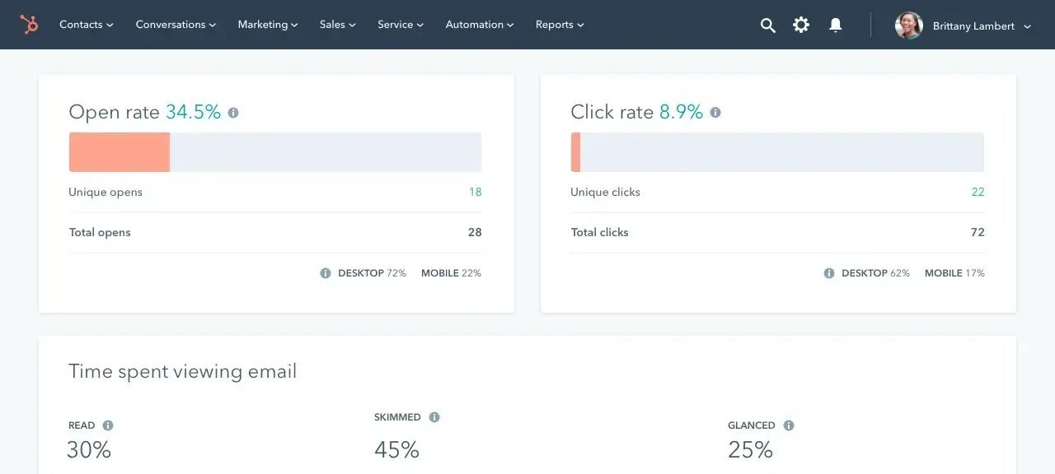This screenshot has height=474, width=1055.
Task: Open the Automation dropdown
Action: pos(480,25)
